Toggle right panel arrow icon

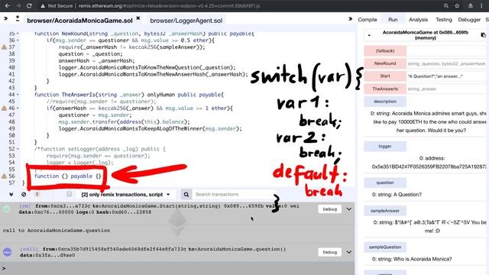[350, 19]
